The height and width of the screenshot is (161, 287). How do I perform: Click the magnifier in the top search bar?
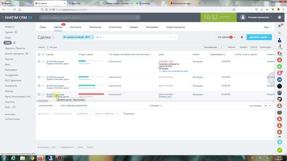tap(137, 17)
